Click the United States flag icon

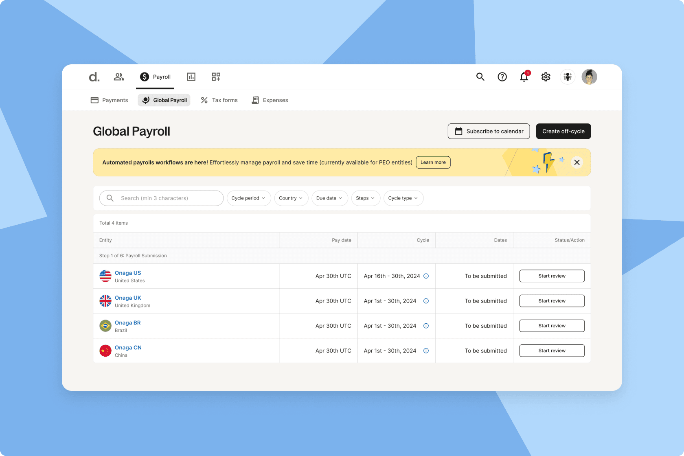pos(105,276)
